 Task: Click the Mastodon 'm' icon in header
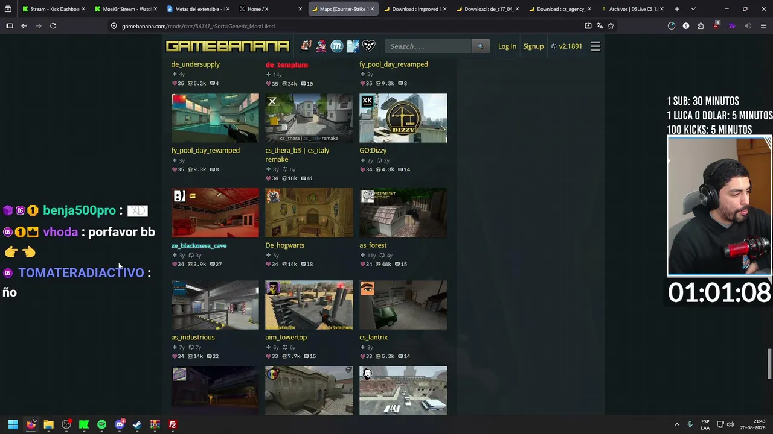(x=337, y=46)
